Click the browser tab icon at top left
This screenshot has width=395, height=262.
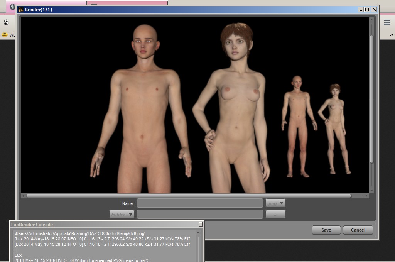12,7
